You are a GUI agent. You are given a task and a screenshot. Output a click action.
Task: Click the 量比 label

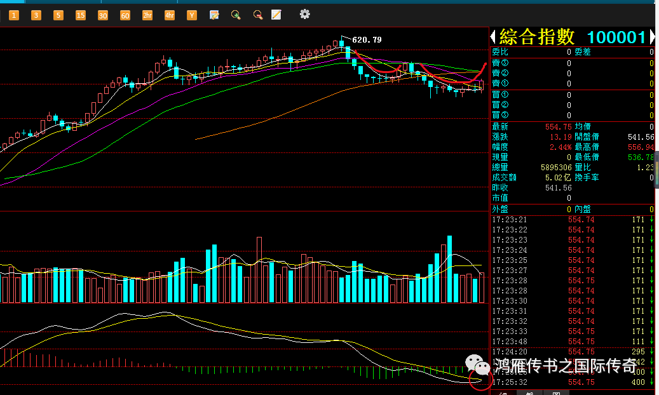point(583,167)
